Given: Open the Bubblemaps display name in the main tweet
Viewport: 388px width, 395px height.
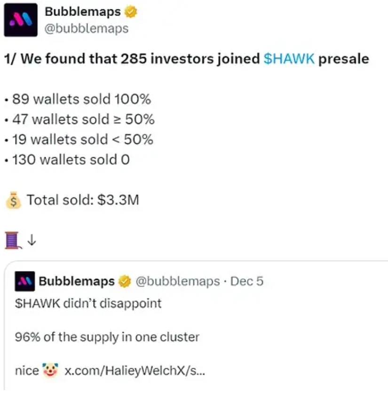Looking at the screenshot, I should pos(83,12).
